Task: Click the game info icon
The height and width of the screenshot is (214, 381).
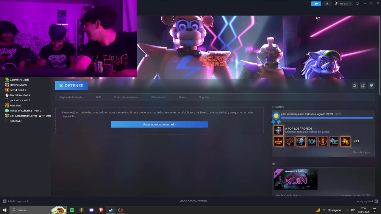Action: point(363,86)
